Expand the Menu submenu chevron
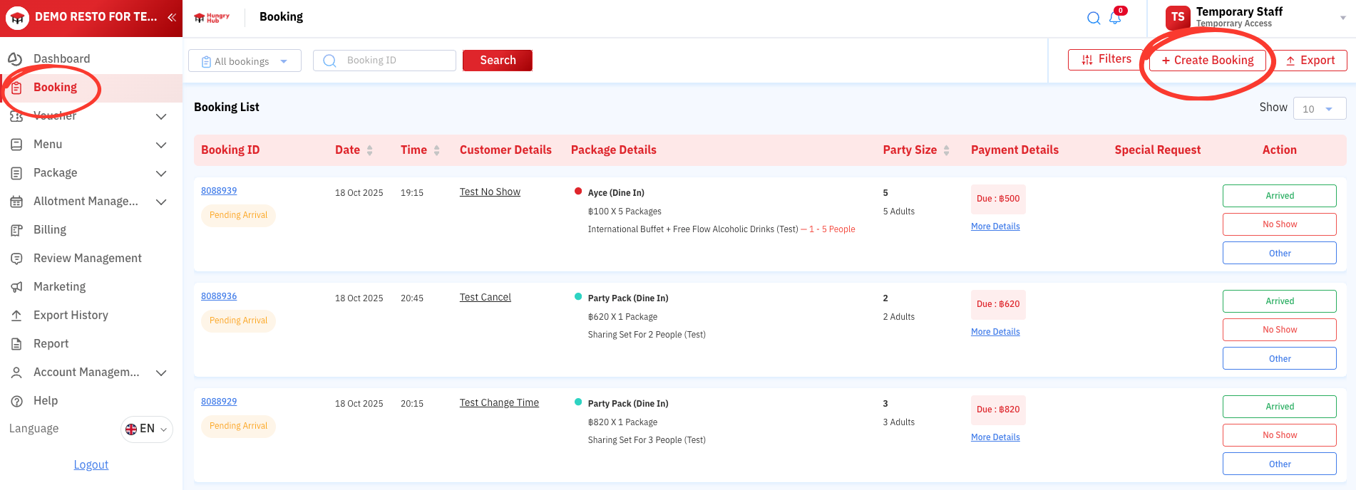Viewport: 1356px width, 490px height. pyautogui.click(x=161, y=145)
